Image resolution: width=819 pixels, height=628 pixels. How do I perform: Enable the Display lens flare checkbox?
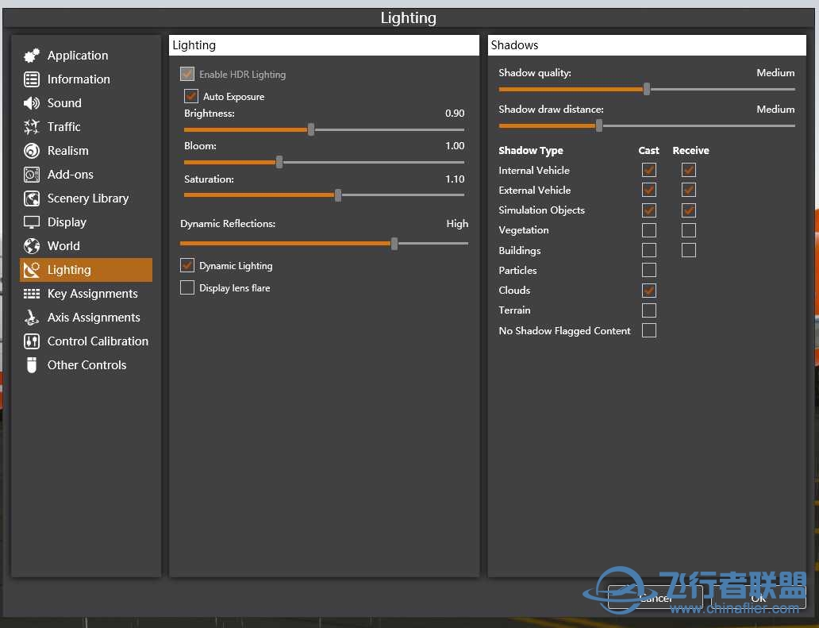[187, 287]
